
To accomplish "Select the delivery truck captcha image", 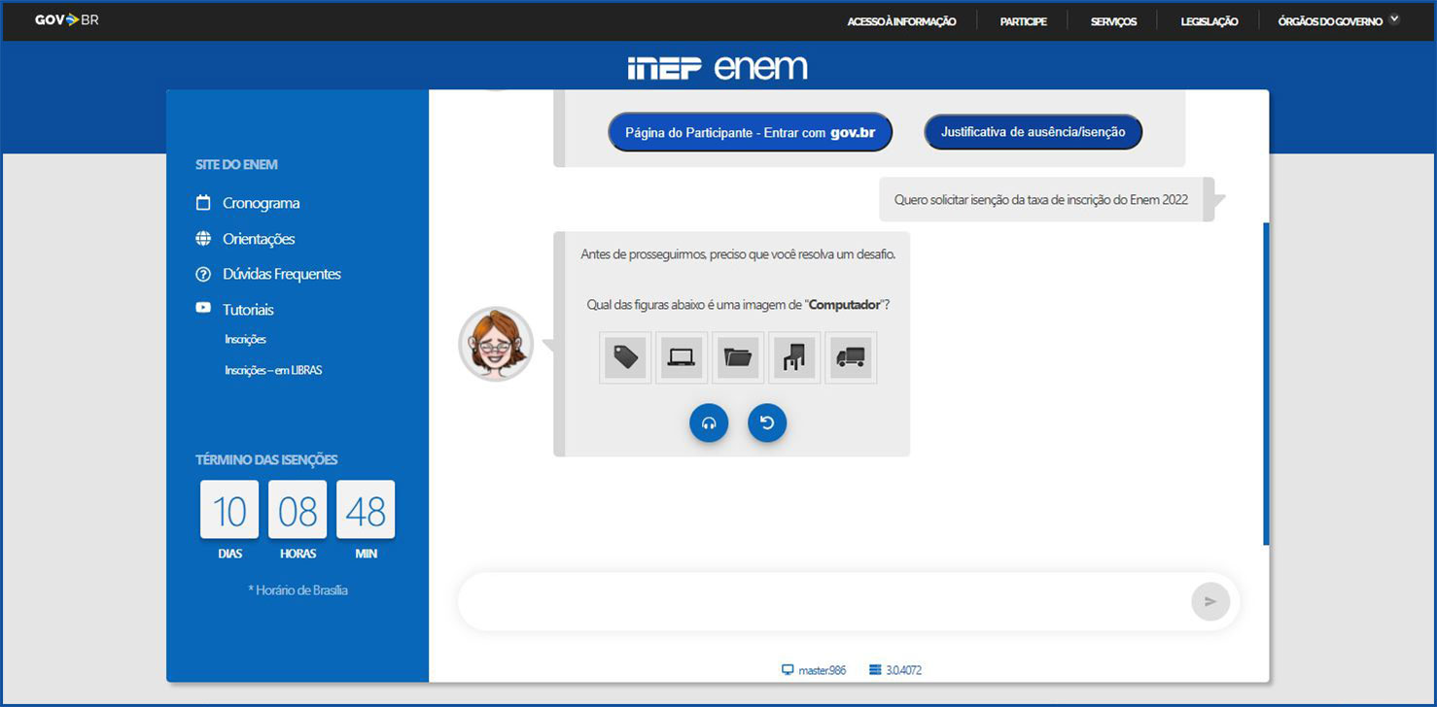I will coord(851,357).
